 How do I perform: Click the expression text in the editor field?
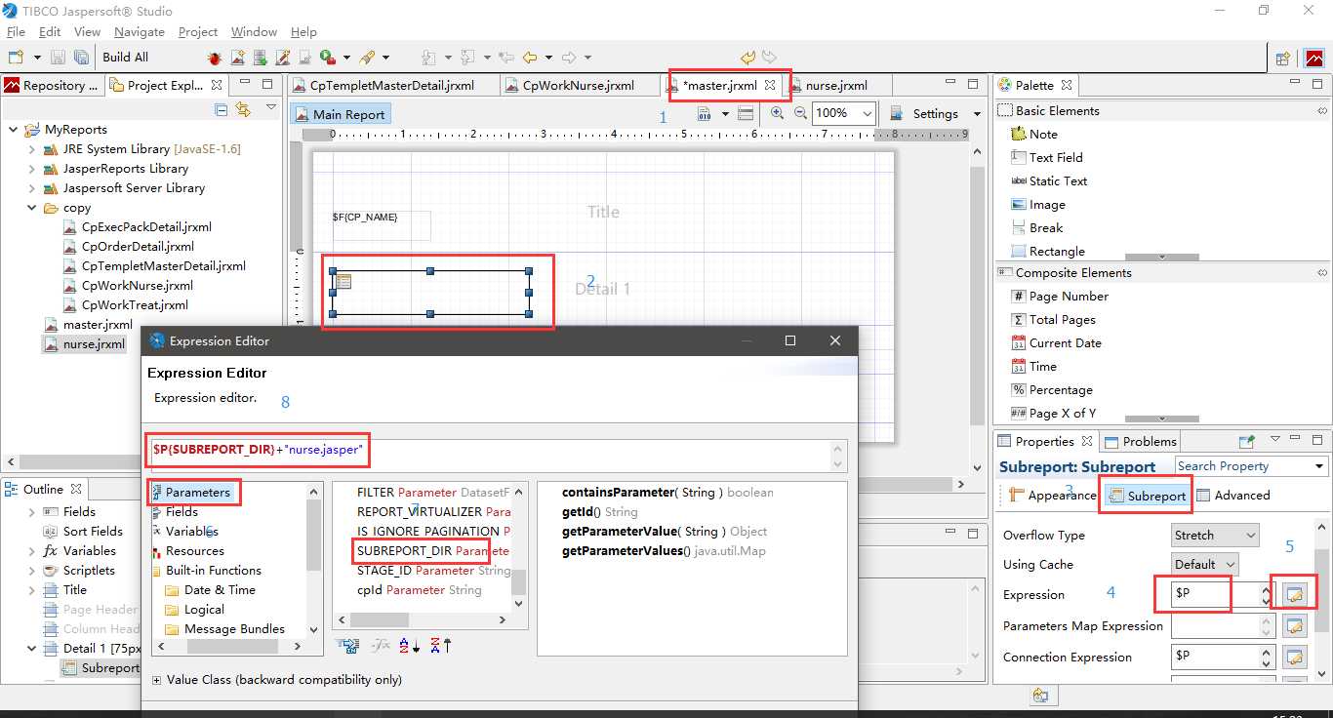click(x=258, y=450)
